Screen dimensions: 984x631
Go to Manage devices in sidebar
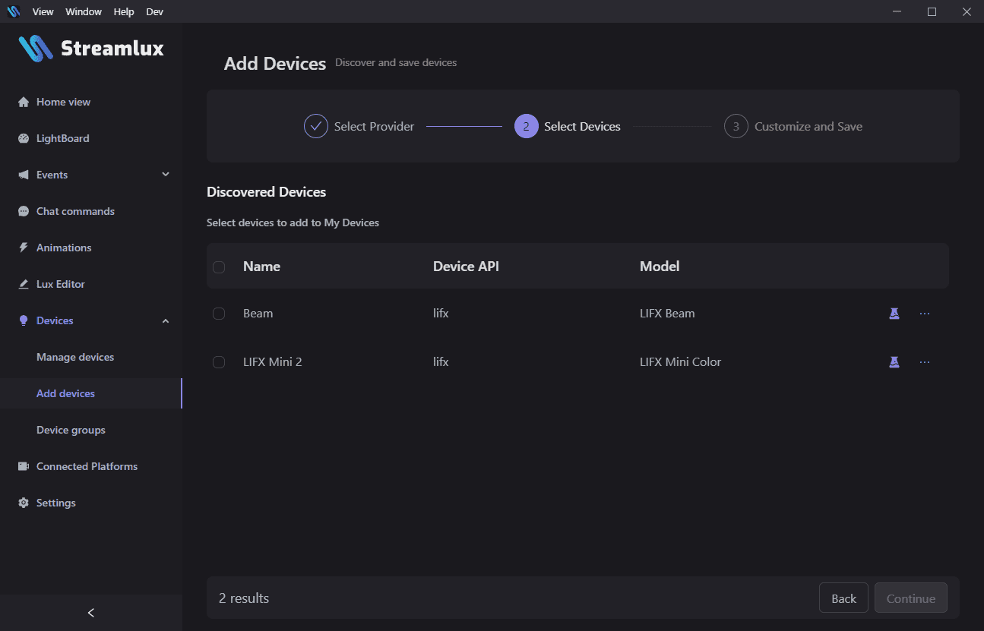pos(75,358)
